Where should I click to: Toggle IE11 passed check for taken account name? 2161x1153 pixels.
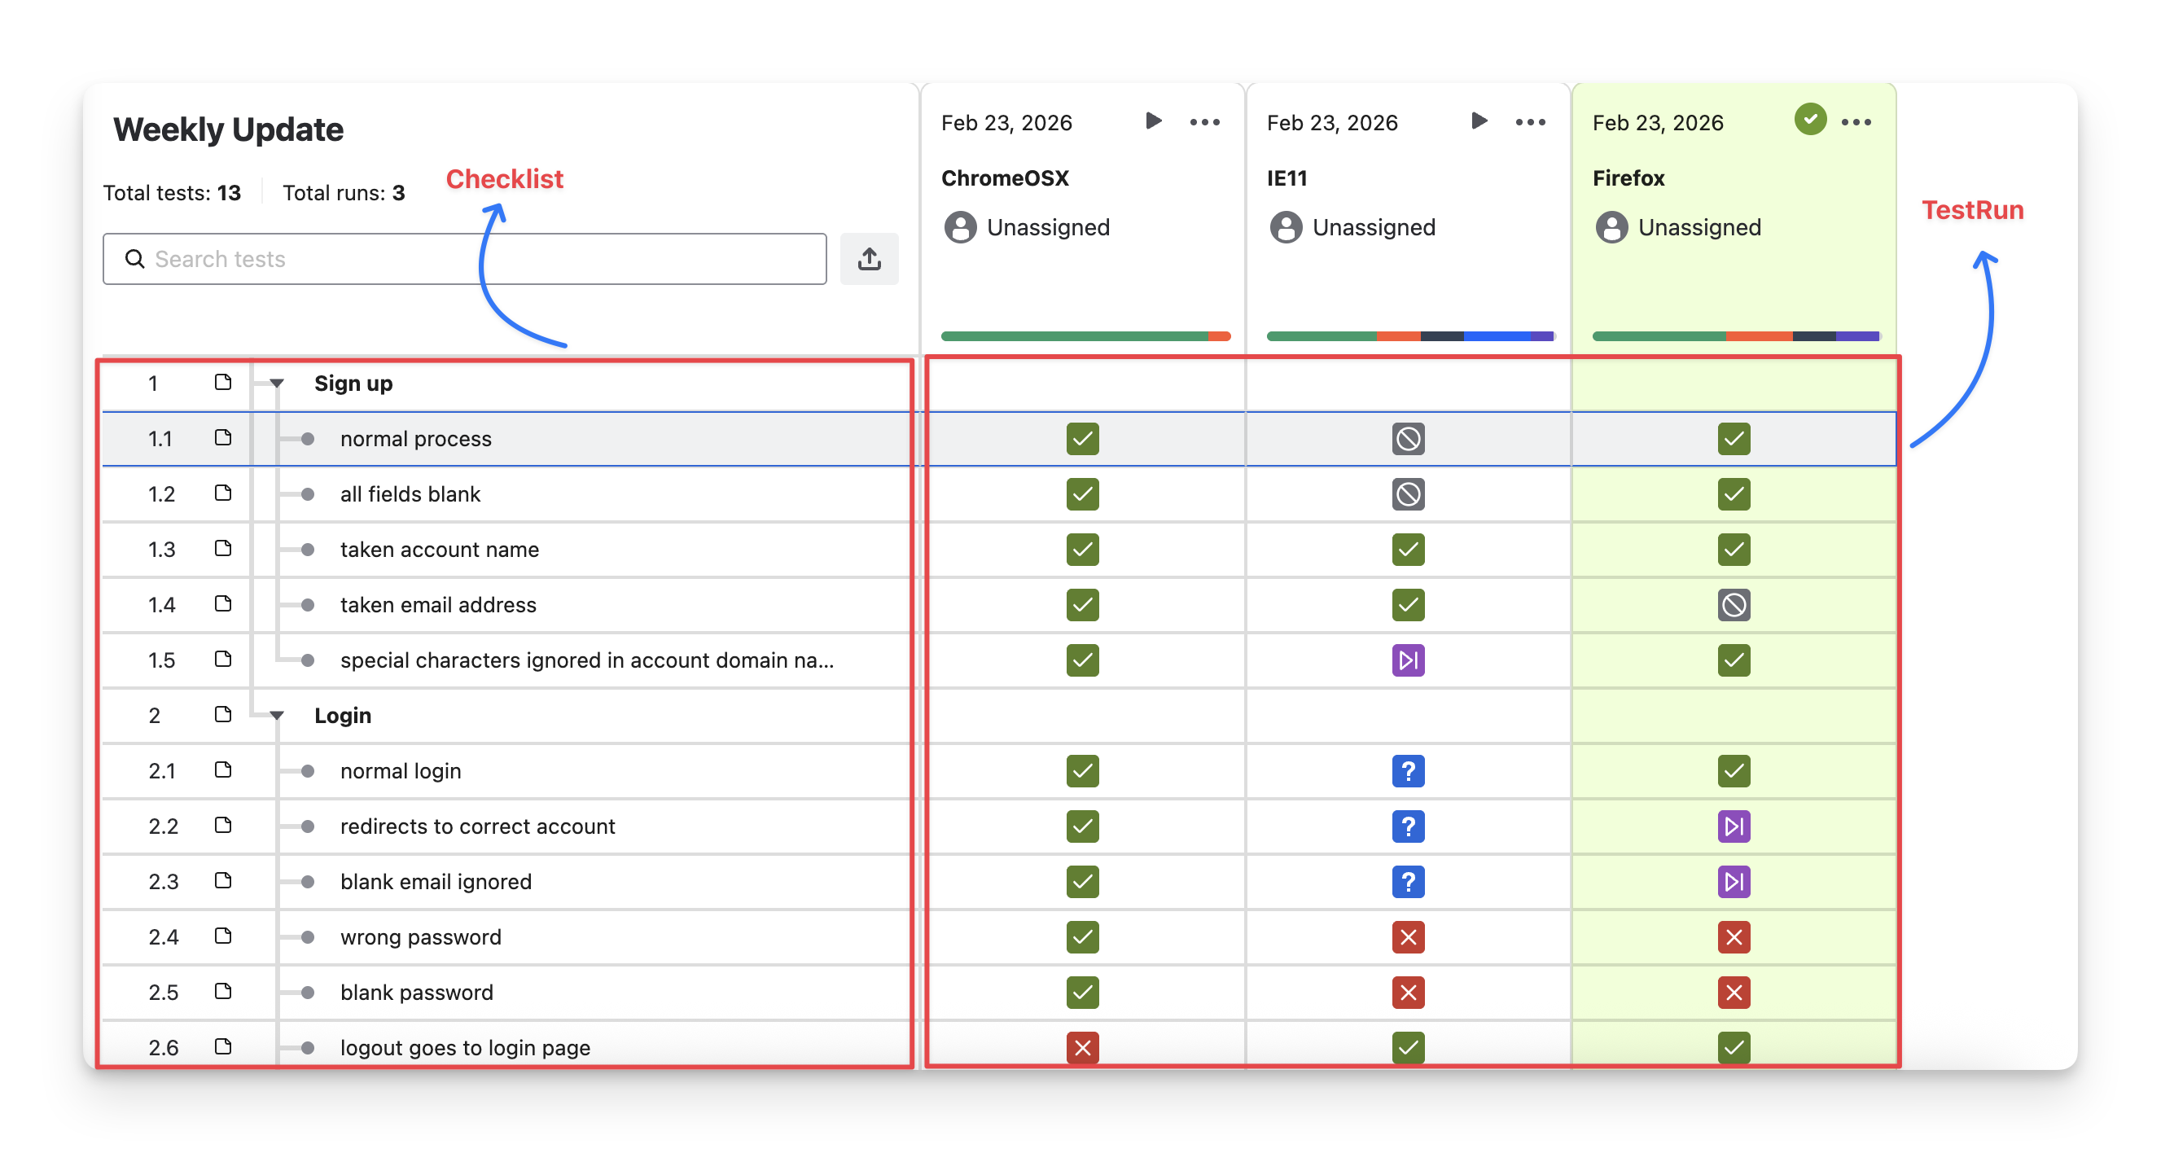pos(1408,550)
